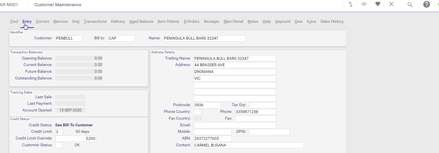The width and height of the screenshot is (439, 153).
Task: Click the 'See Bill-To Customer' credit status text
Action: pos(74,125)
